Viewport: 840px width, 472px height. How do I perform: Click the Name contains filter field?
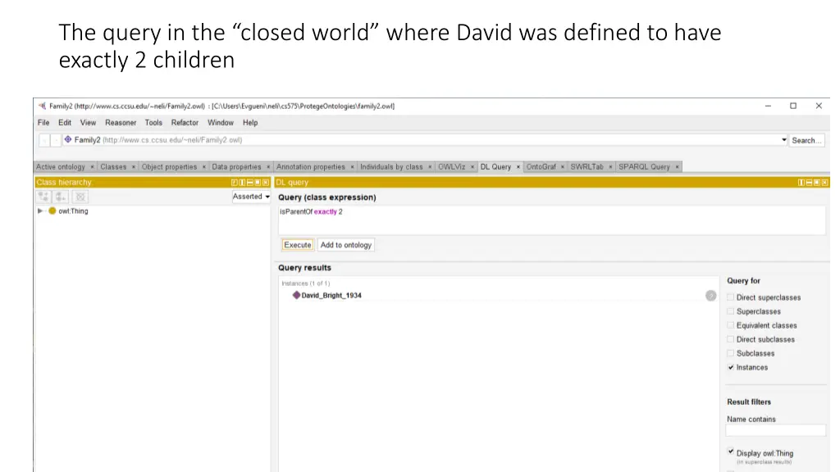[x=775, y=430]
